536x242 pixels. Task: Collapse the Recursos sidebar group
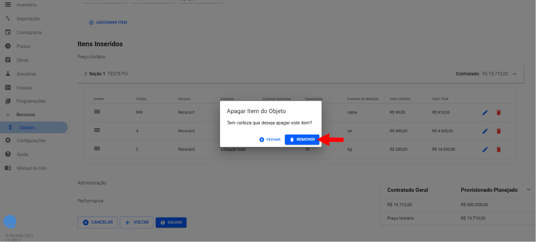pos(8,115)
